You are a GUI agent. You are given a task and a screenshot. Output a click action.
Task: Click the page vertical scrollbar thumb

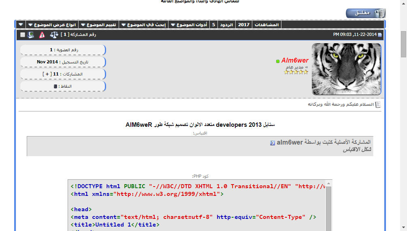(403, 44)
